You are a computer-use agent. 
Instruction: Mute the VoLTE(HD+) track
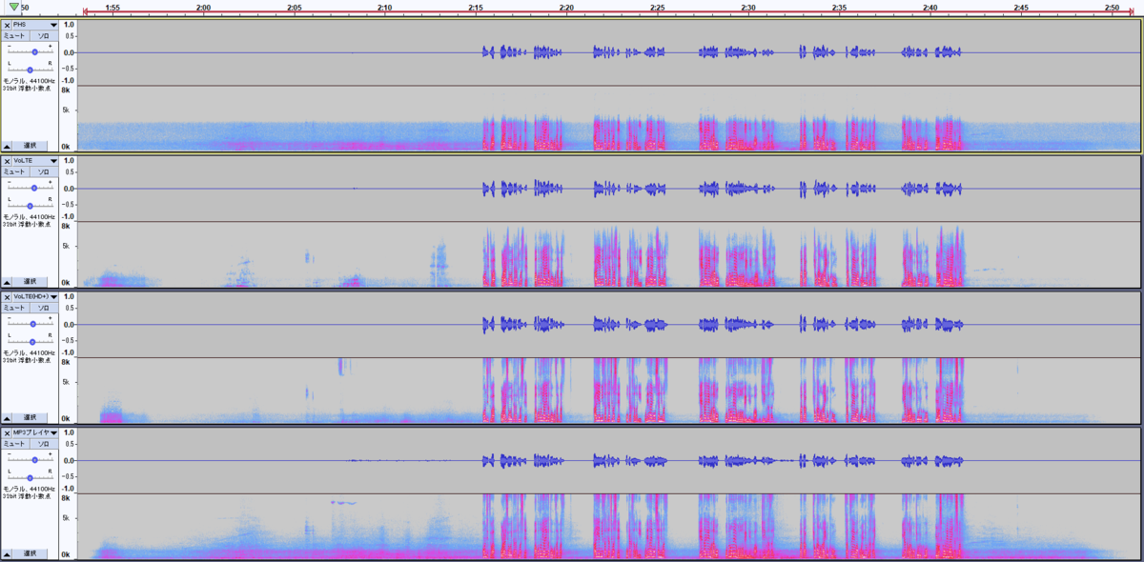14,308
